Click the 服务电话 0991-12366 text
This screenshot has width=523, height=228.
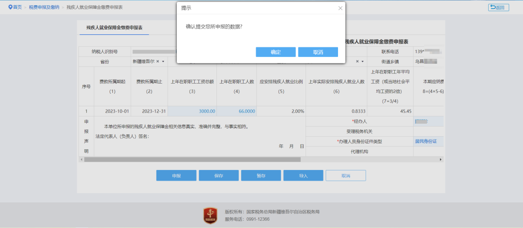247,219
